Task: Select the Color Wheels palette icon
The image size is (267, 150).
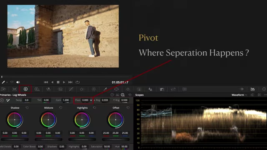Action: tap(25, 89)
